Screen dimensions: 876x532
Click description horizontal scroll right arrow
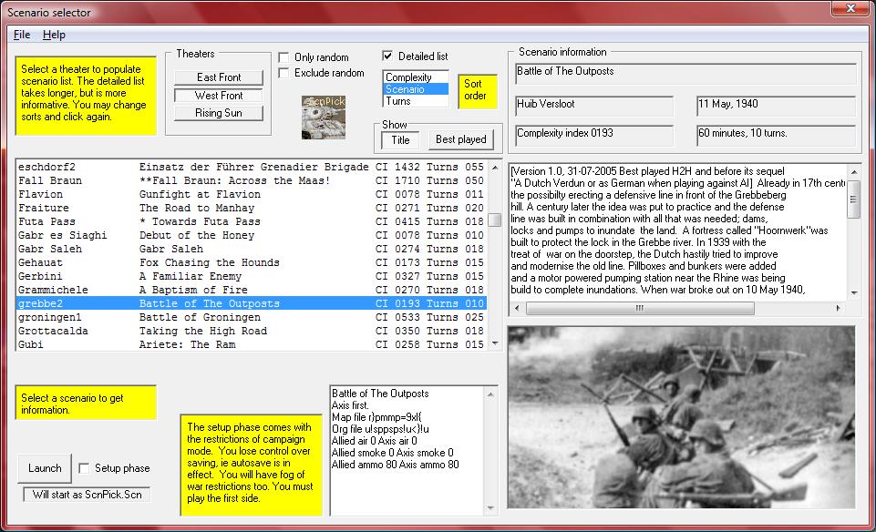(x=838, y=308)
